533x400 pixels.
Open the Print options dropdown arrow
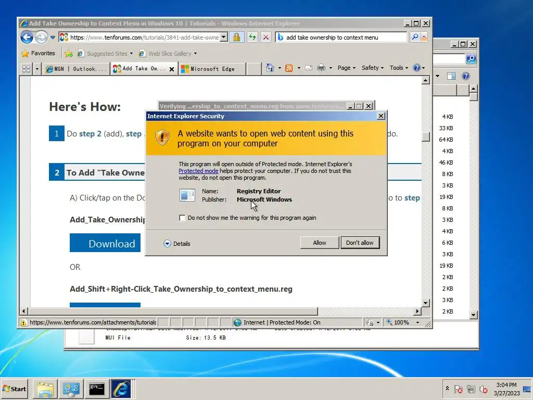click(331, 68)
